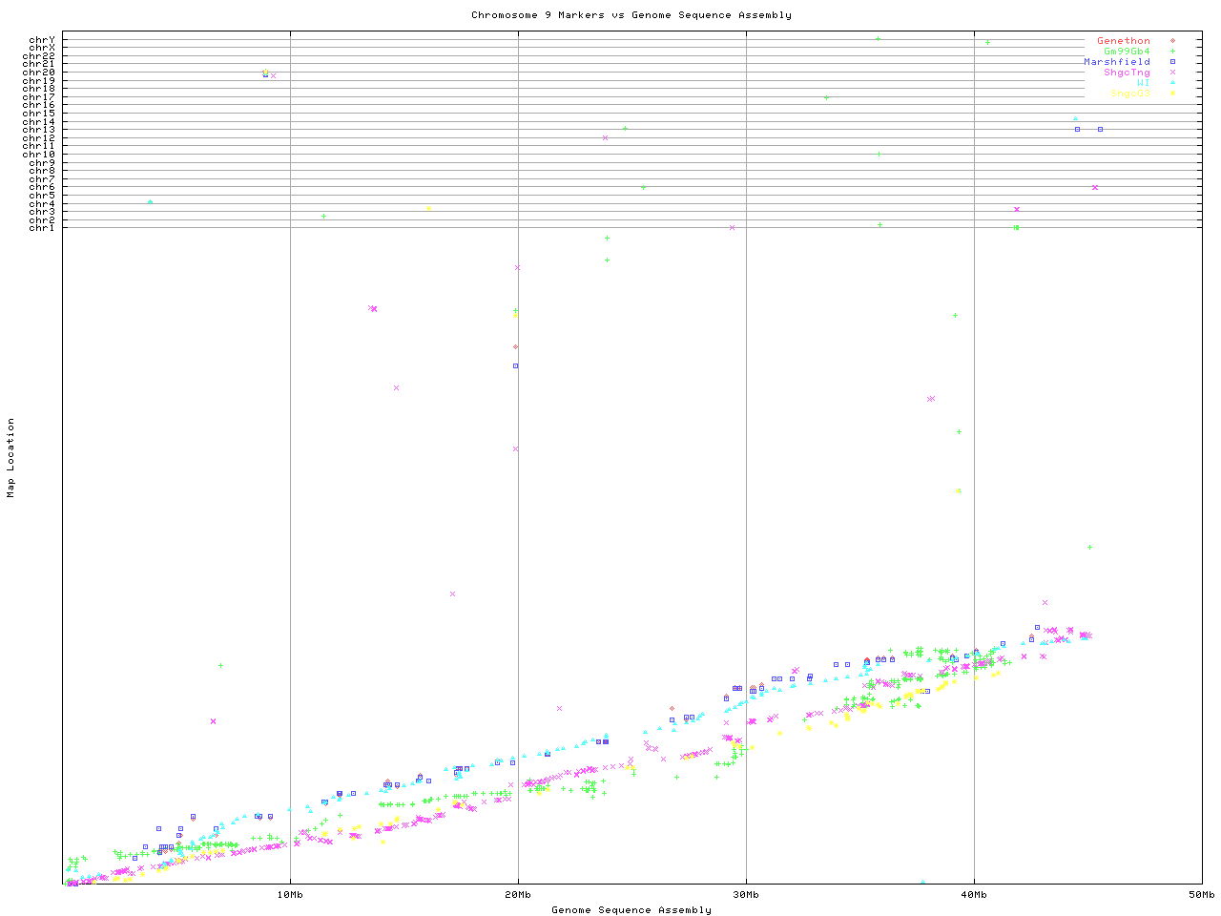Click the Gm99Gb4 green plus legend marker
The height and width of the screenshot is (916, 1221).
point(1172,52)
